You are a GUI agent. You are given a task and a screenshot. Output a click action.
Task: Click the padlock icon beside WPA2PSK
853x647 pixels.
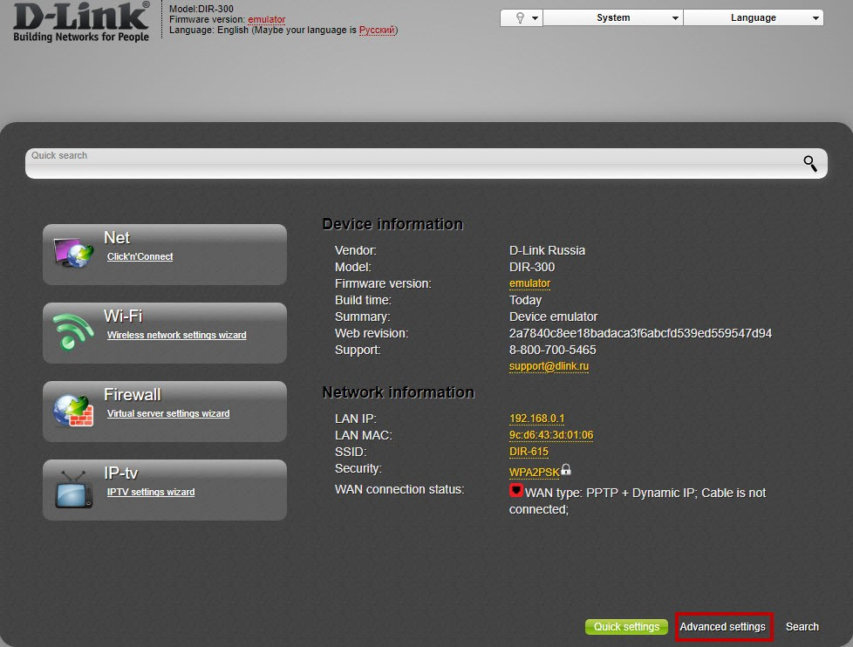pos(566,469)
